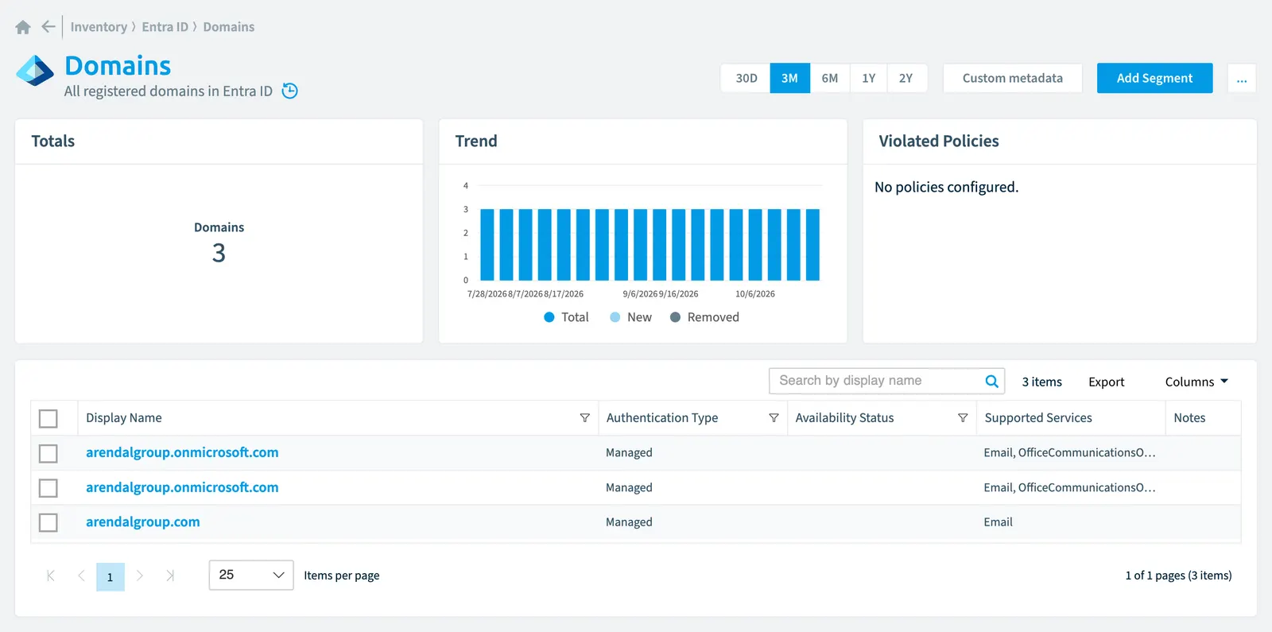The width and height of the screenshot is (1272, 632).
Task: Open the Inventory breadcrumb link
Action: pyautogui.click(x=99, y=27)
